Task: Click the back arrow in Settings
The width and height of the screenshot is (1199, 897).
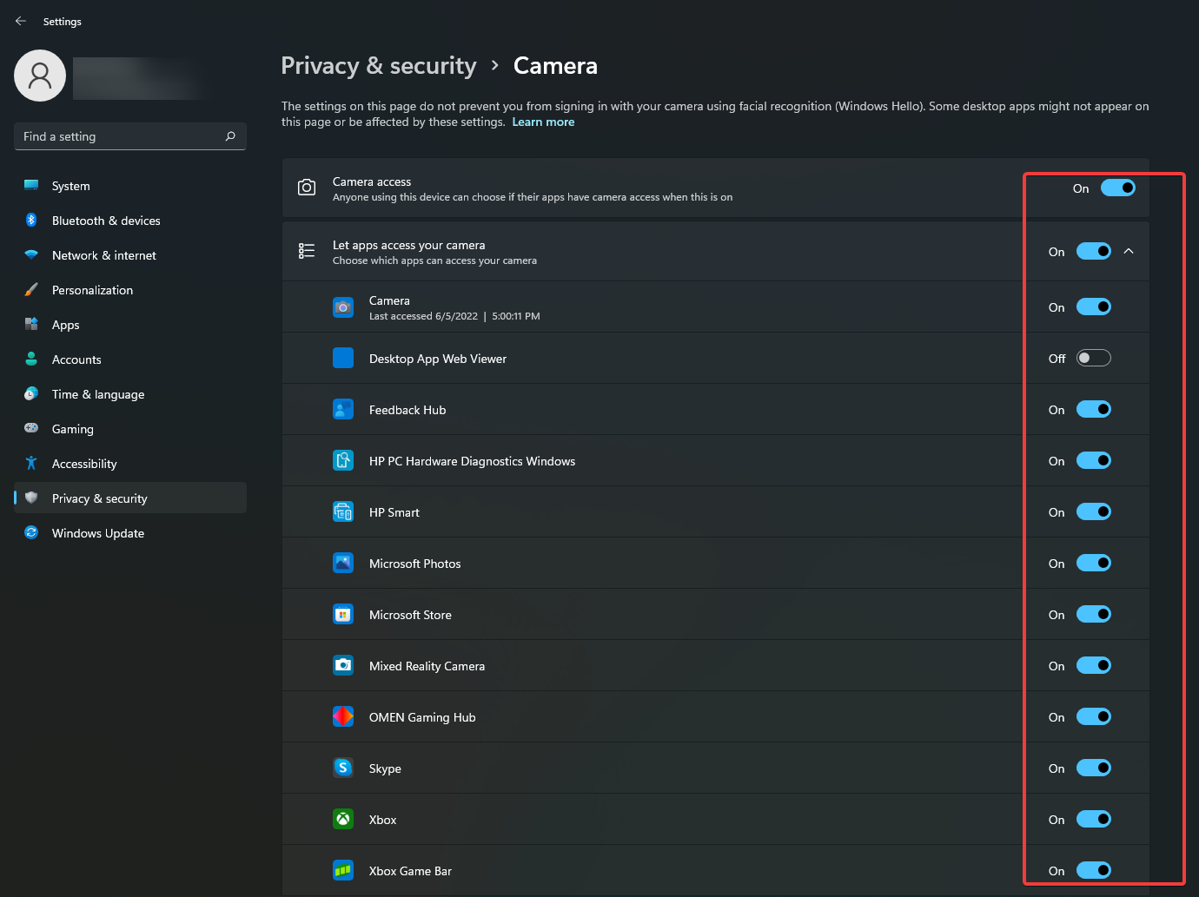Action: pyautogui.click(x=21, y=21)
